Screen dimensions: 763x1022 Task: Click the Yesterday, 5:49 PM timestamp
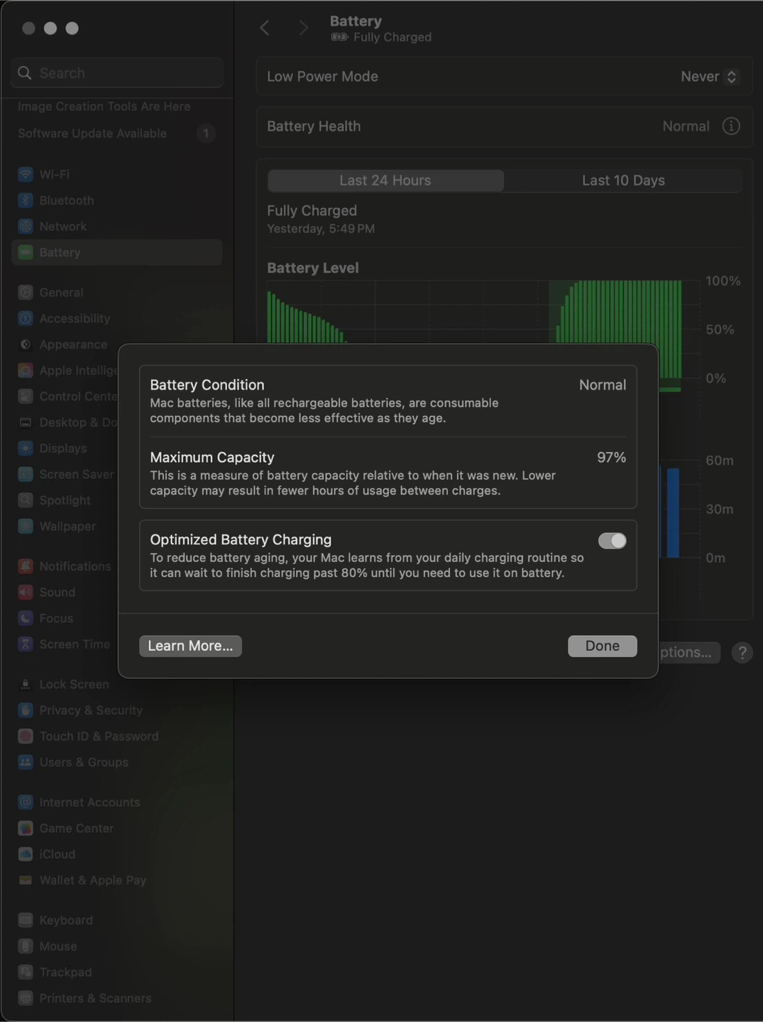[321, 229]
